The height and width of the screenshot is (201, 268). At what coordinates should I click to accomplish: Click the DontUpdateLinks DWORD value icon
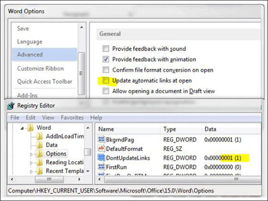click(x=101, y=157)
